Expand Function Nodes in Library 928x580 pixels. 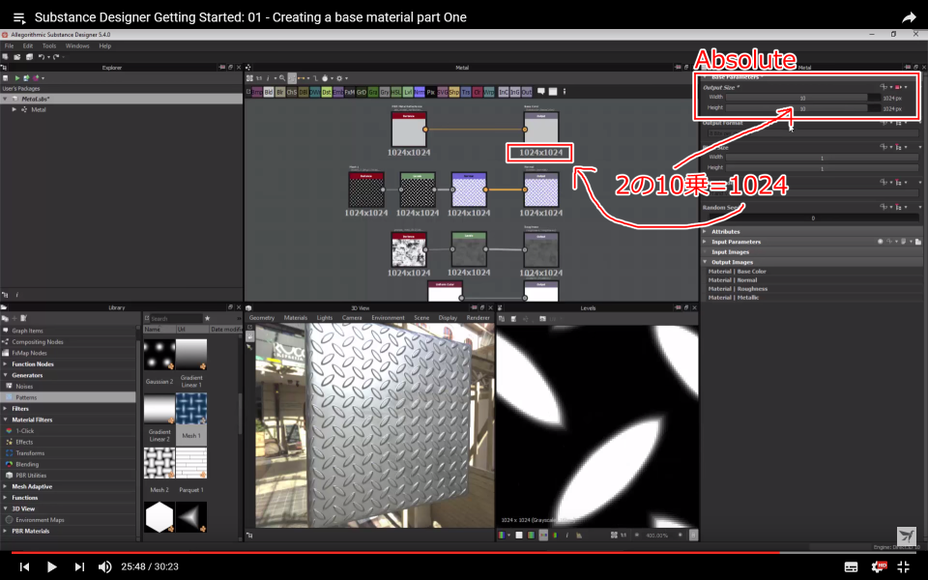[x=6, y=364]
